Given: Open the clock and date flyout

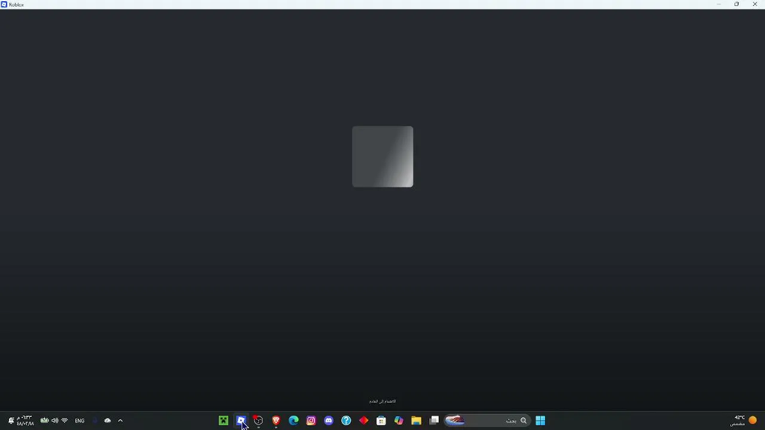Looking at the screenshot, I should click(25, 420).
